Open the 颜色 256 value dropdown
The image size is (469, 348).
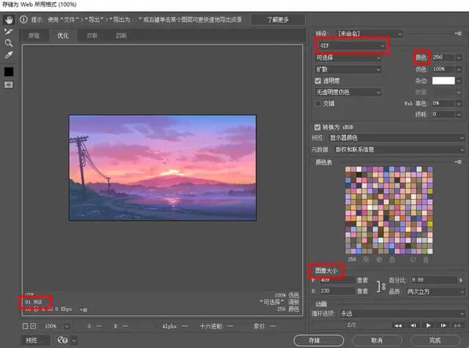459,57
